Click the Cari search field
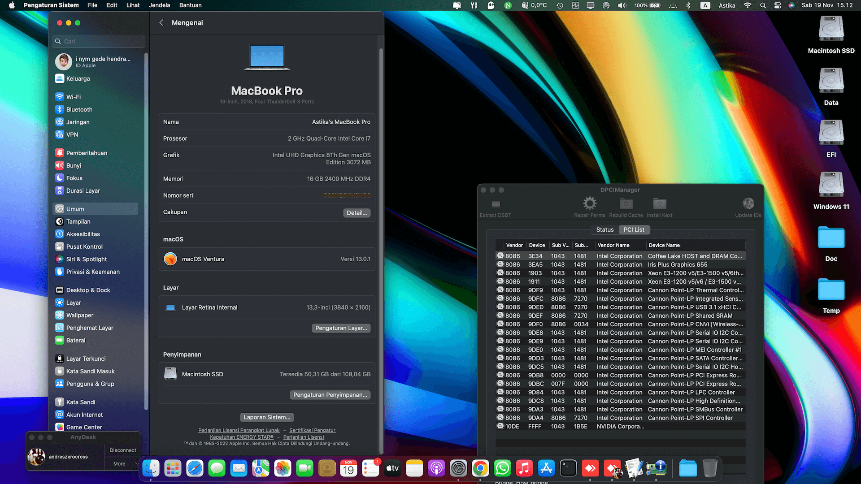 tap(99, 41)
